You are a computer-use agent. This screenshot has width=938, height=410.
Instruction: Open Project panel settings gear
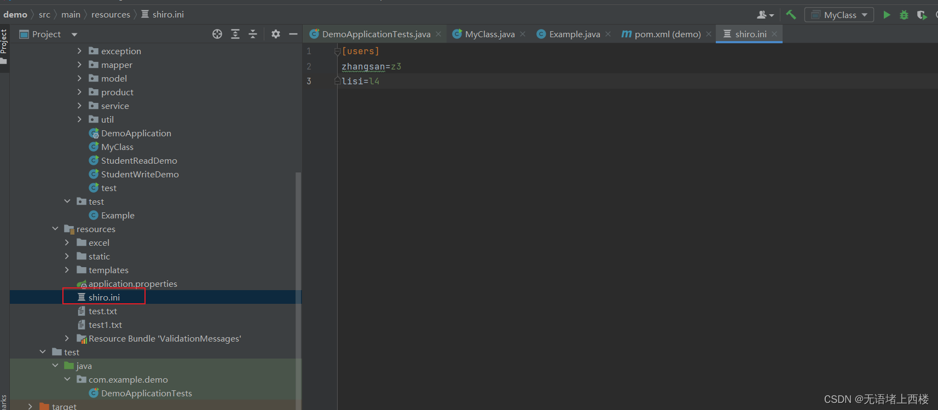tap(276, 34)
